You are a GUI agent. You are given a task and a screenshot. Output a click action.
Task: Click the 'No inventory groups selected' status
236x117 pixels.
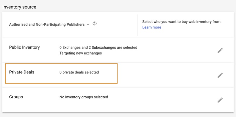tap(84, 97)
